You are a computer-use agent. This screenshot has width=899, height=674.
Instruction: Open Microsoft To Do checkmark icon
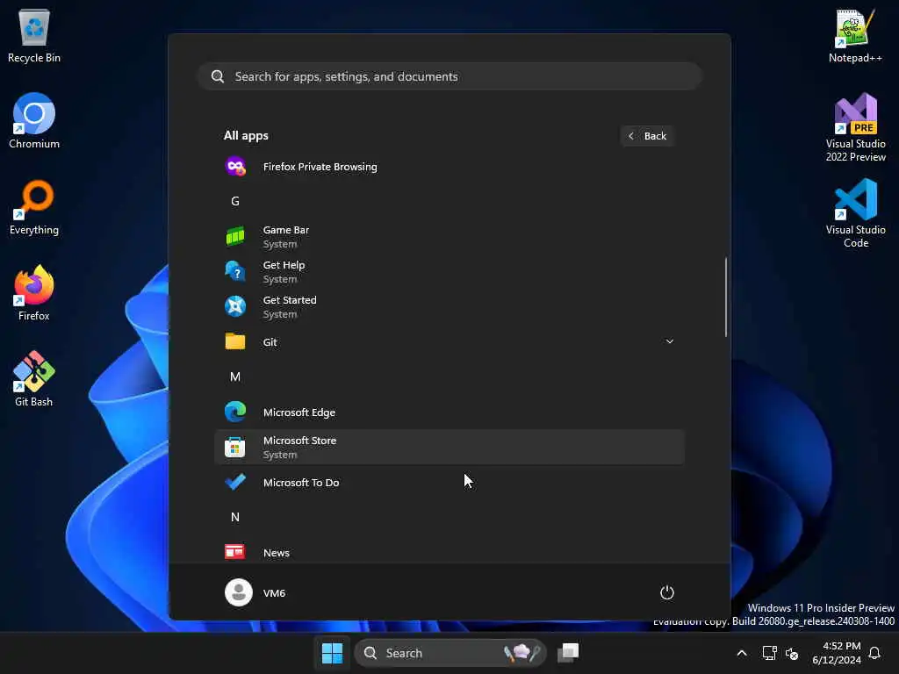235,482
